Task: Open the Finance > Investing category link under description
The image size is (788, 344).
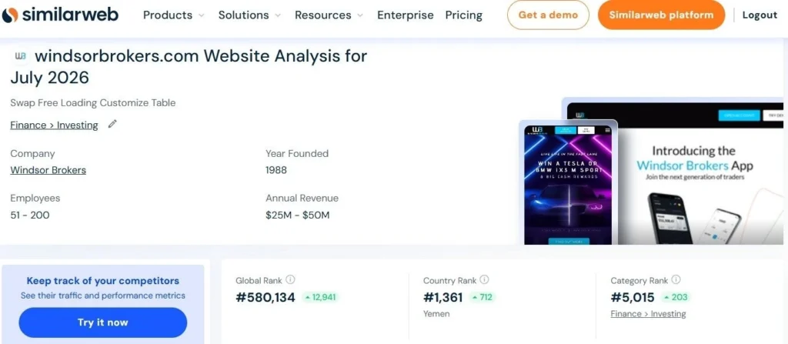Action: pos(55,125)
